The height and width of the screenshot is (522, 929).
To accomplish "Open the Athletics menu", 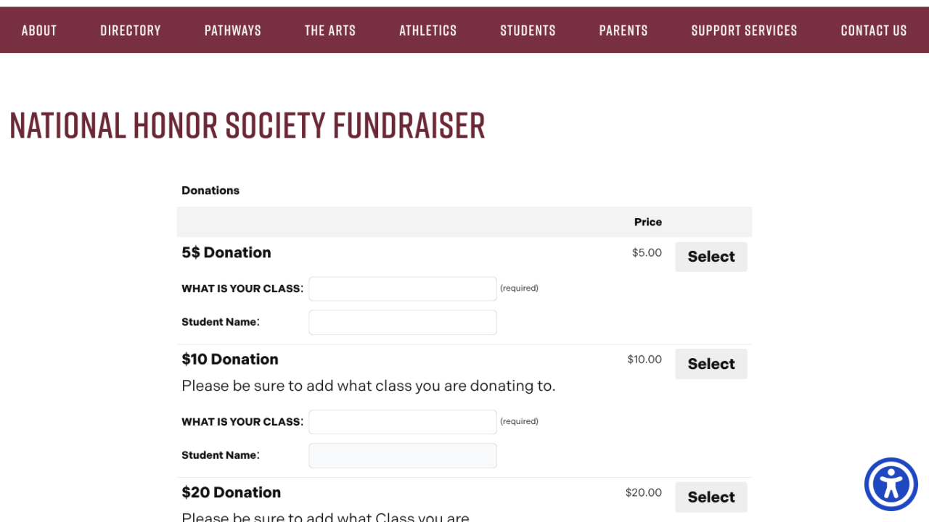I will tap(428, 30).
